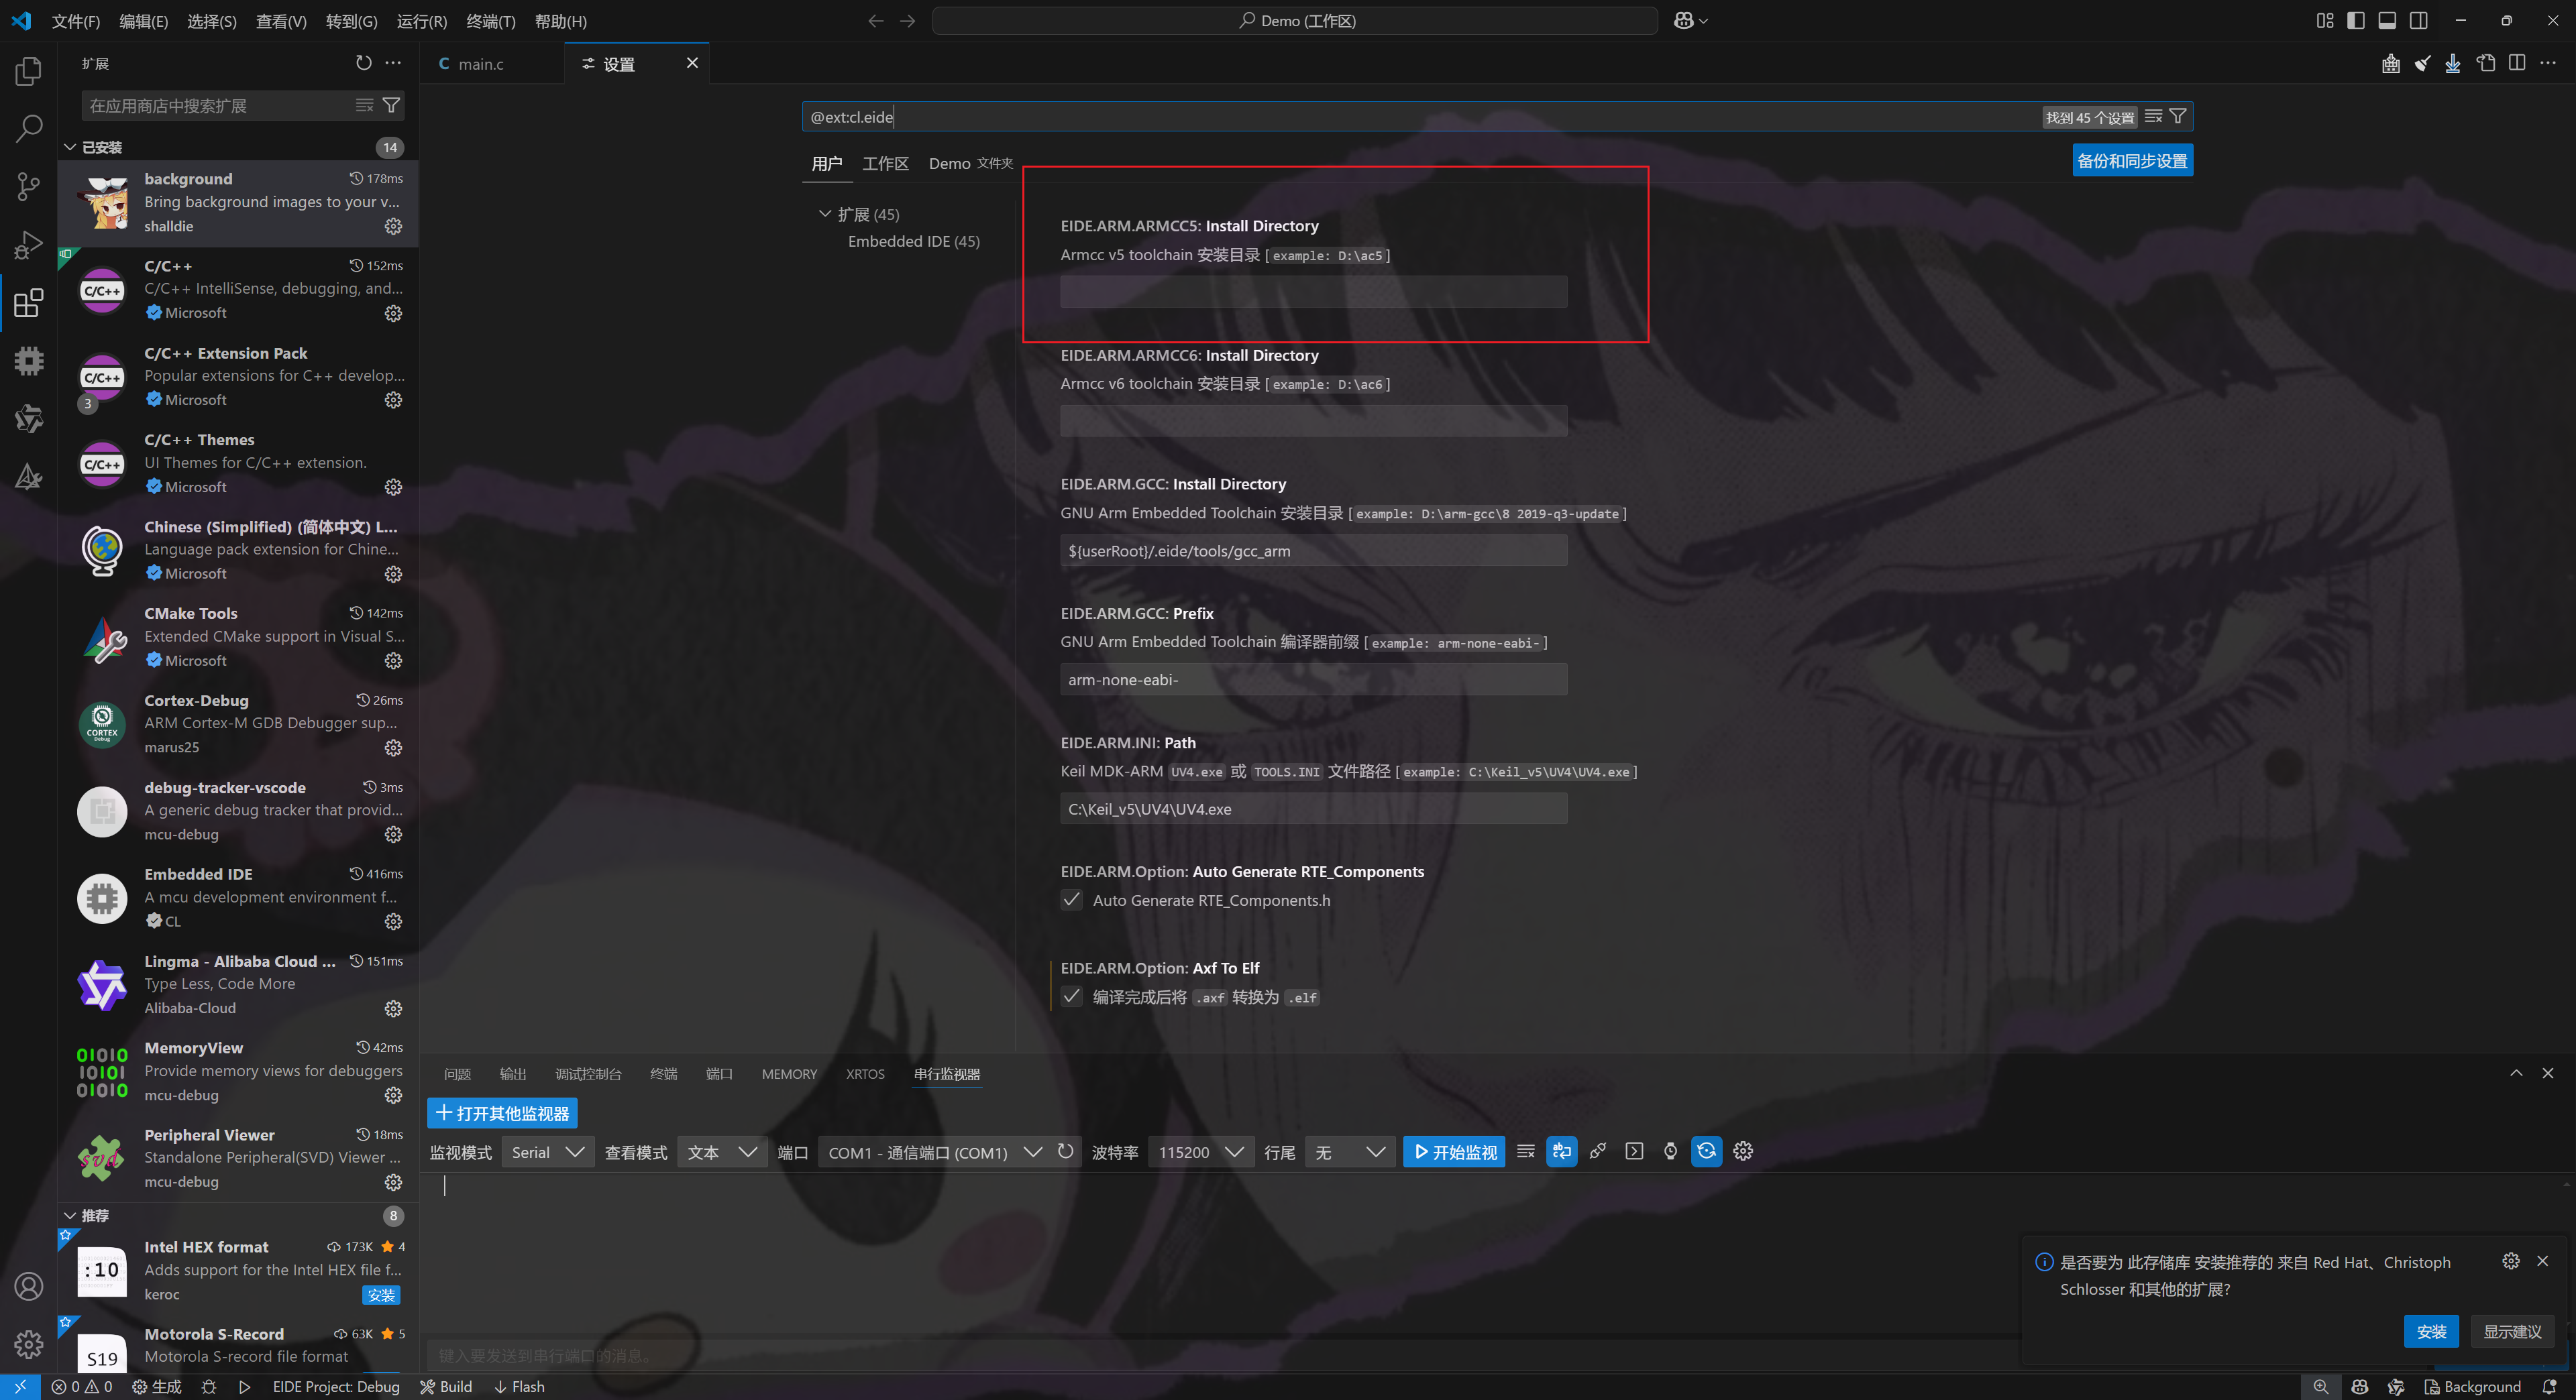Toggle the highlighted auto-reconnect button in the serial monitor
Viewport: 2576px width, 1400px height.
point(1706,1151)
